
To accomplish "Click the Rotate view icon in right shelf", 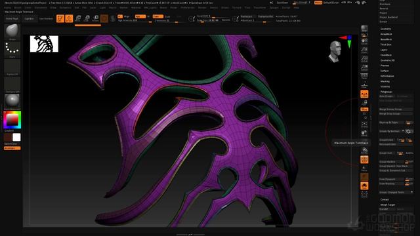I will click(364, 150).
